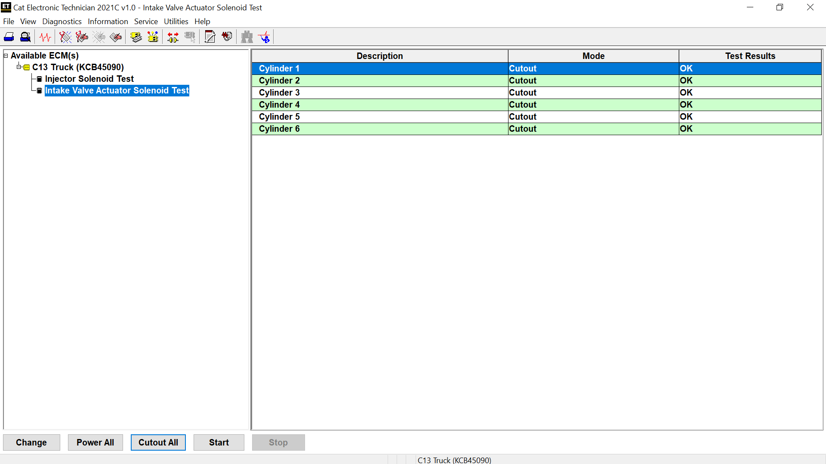Select Injector Solenoid Test in the tree
Viewport: 826px width, 464px height.
(89, 79)
